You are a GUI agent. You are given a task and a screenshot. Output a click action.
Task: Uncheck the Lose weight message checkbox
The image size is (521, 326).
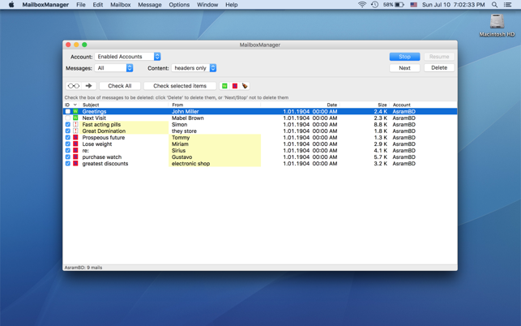tap(68, 144)
